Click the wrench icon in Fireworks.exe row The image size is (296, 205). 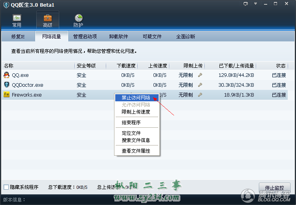coord(200,95)
